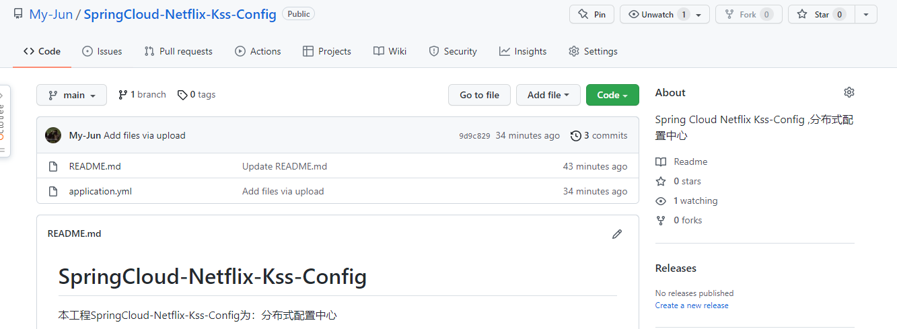Click the application.yml '34 minutes ago' timestamp
The height and width of the screenshot is (329, 897).
click(595, 191)
